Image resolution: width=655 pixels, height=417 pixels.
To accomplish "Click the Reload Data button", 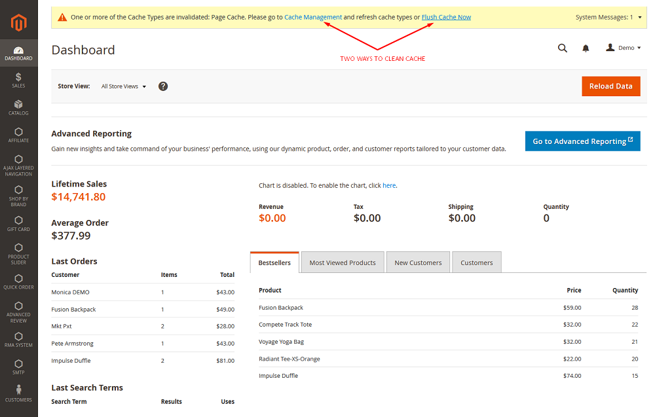I will click(610, 86).
